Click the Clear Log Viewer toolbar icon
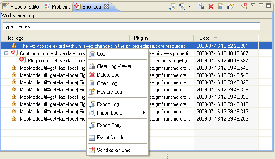This screenshot has width=275, height=159. (201, 6)
